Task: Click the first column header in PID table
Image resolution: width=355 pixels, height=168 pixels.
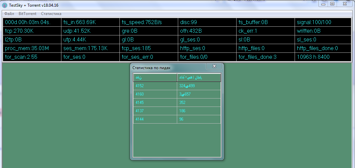Action: (155, 77)
